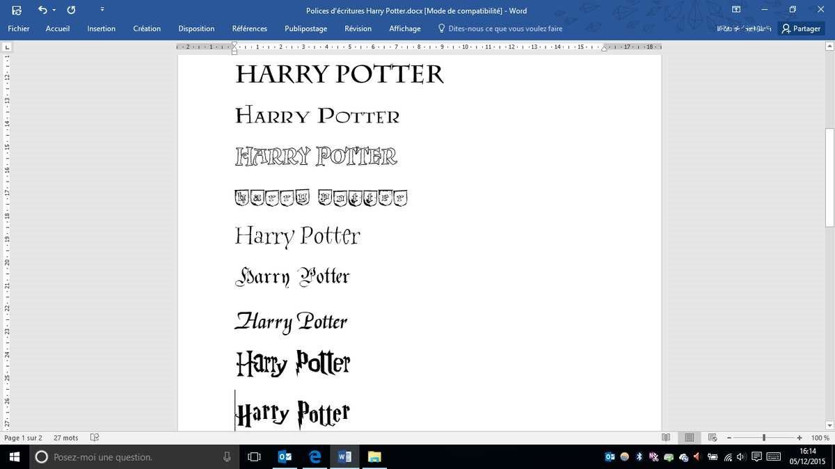The image size is (835, 469).
Task: Click the Ribbon display options icon
Action: coord(736,10)
